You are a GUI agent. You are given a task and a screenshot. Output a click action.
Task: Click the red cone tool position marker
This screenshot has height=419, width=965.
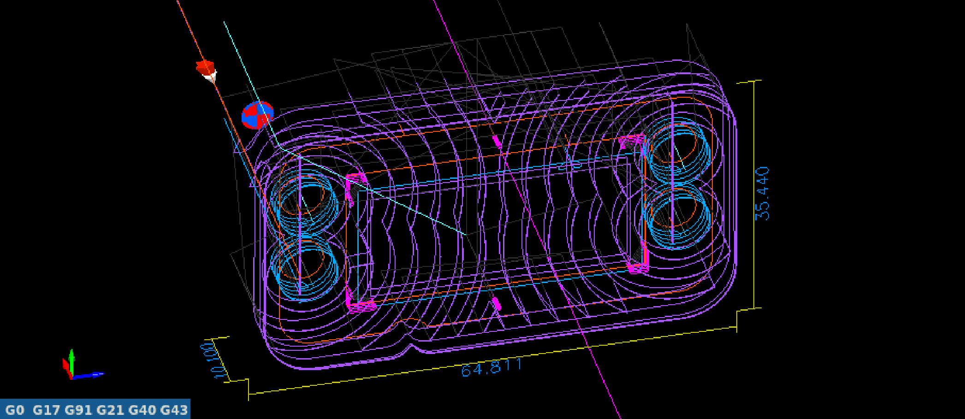(x=206, y=69)
